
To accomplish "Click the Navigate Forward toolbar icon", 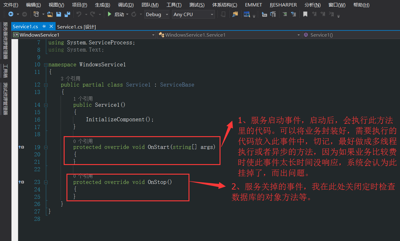I will [x=25, y=14].
